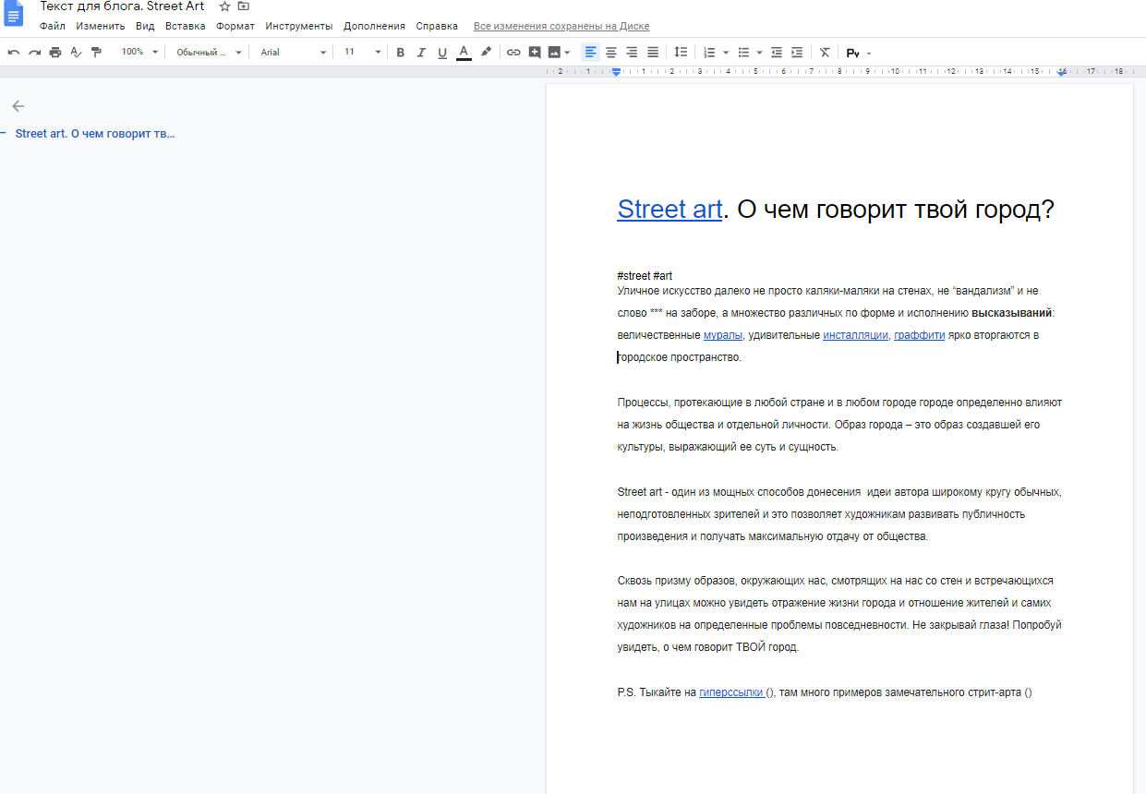
Task: Center align the text
Action: click(611, 53)
